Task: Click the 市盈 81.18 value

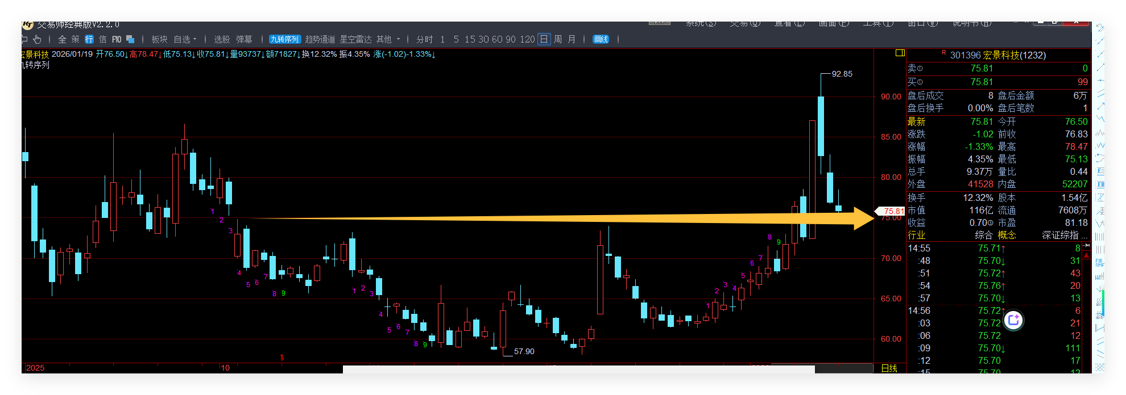Action: pyautogui.click(x=1076, y=222)
